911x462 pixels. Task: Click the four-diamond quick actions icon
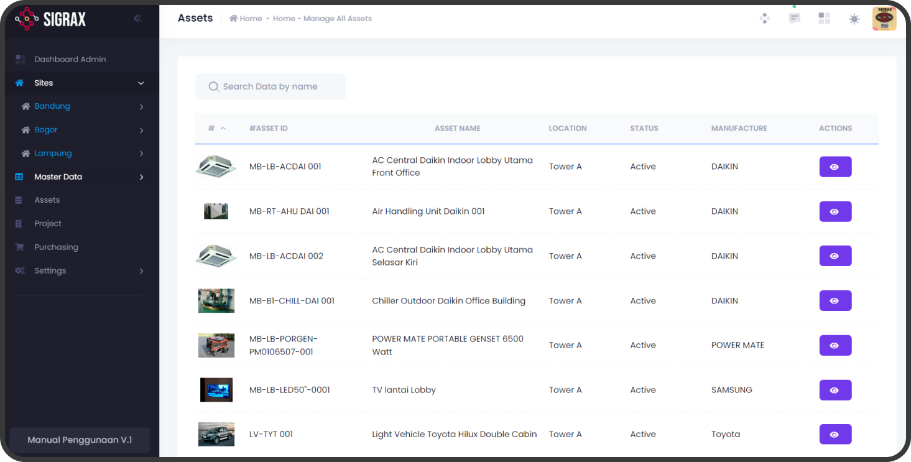click(x=764, y=19)
